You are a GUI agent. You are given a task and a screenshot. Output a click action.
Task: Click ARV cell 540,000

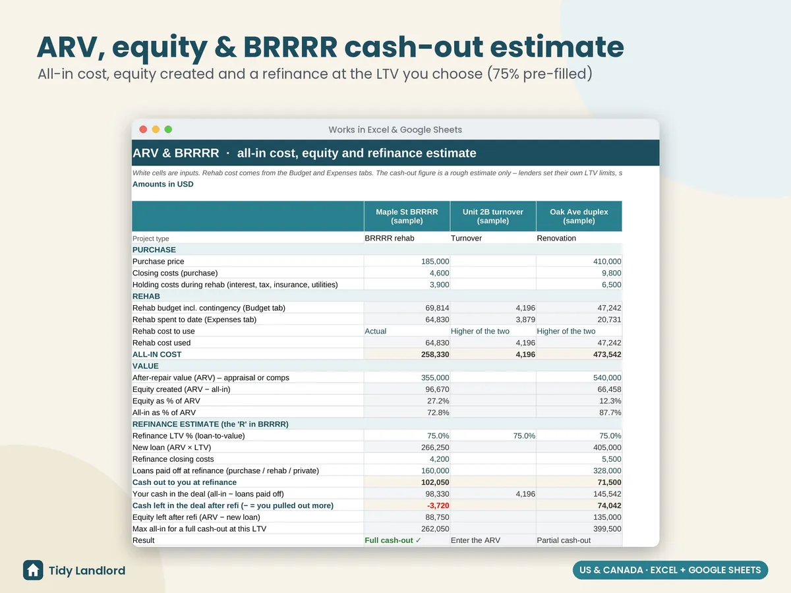(x=579, y=378)
